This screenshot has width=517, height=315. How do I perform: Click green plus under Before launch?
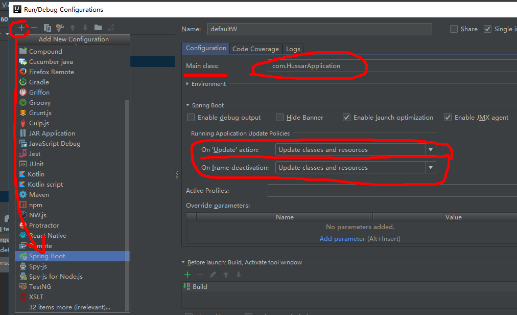(x=187, y=275)
